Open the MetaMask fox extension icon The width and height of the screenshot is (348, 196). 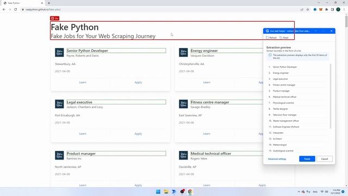(x=321, y=10)
